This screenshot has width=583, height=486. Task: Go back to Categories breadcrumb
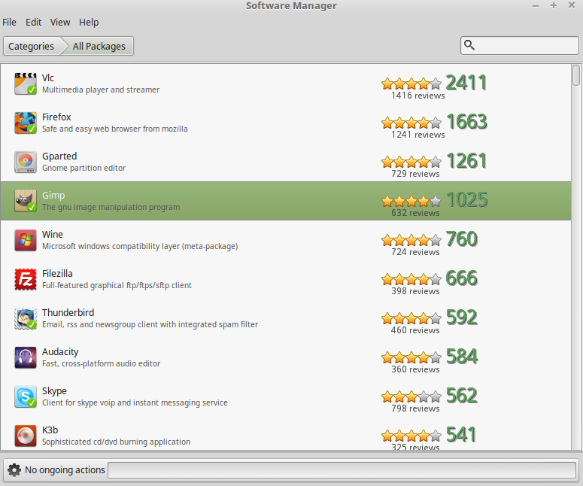32,46
